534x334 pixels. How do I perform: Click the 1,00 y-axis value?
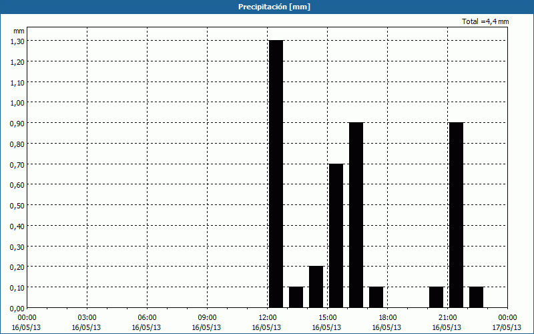point(17,103)
